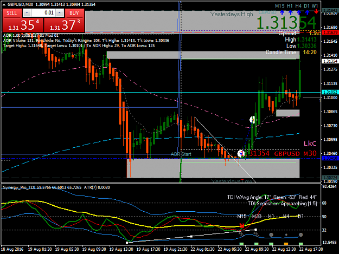Select the middle anchor of the TDI trendline

click(x=191, y=237)
